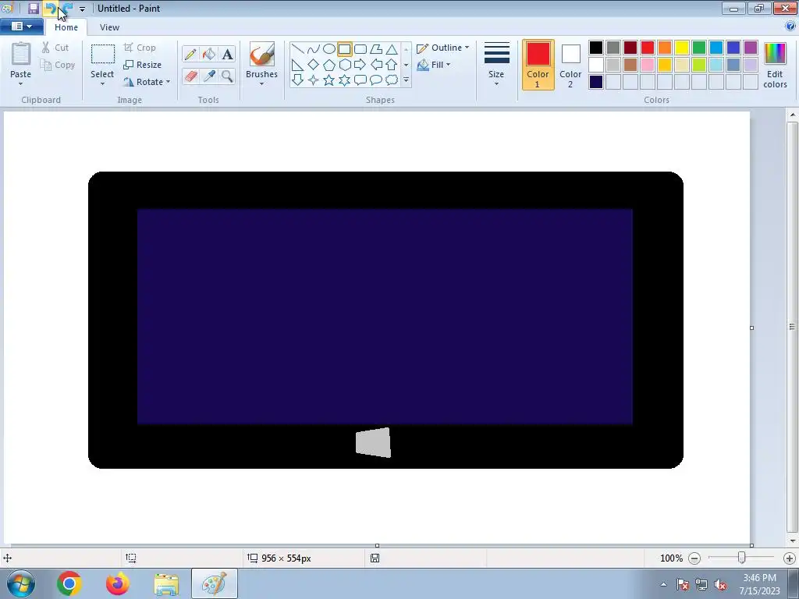The width and height of the screenshot is (799, 599).
Task: Open the Windows Start button
Action: tap(20, 583)
